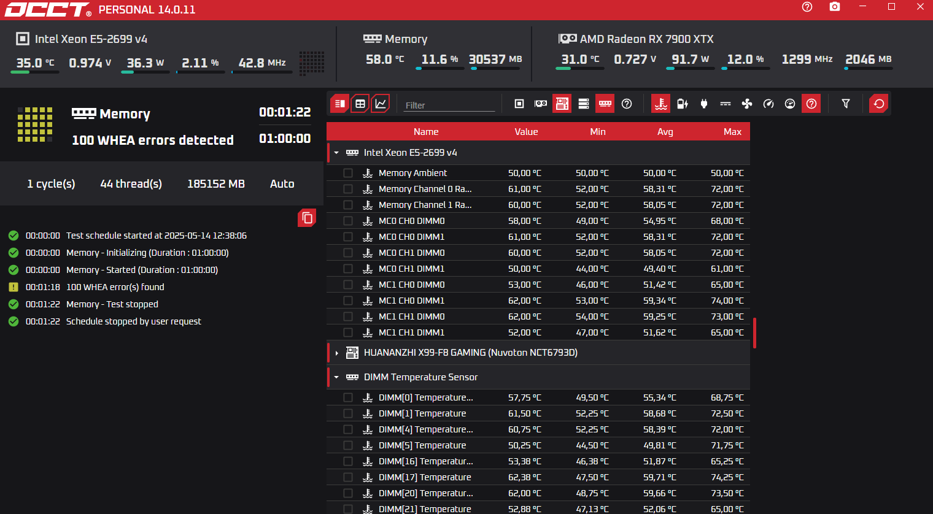Open the funnel filter options
933x514 pixels.
tap(846, 104)
